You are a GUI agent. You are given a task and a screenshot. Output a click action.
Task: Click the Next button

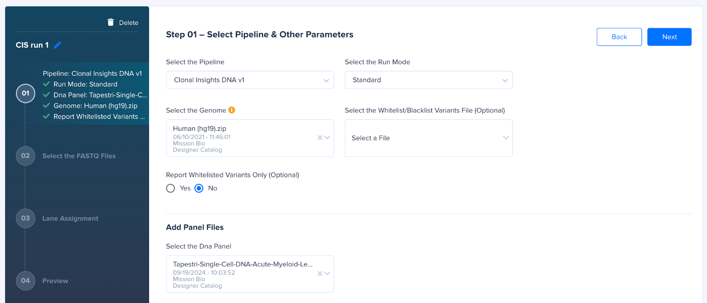[x=669, y=37]
